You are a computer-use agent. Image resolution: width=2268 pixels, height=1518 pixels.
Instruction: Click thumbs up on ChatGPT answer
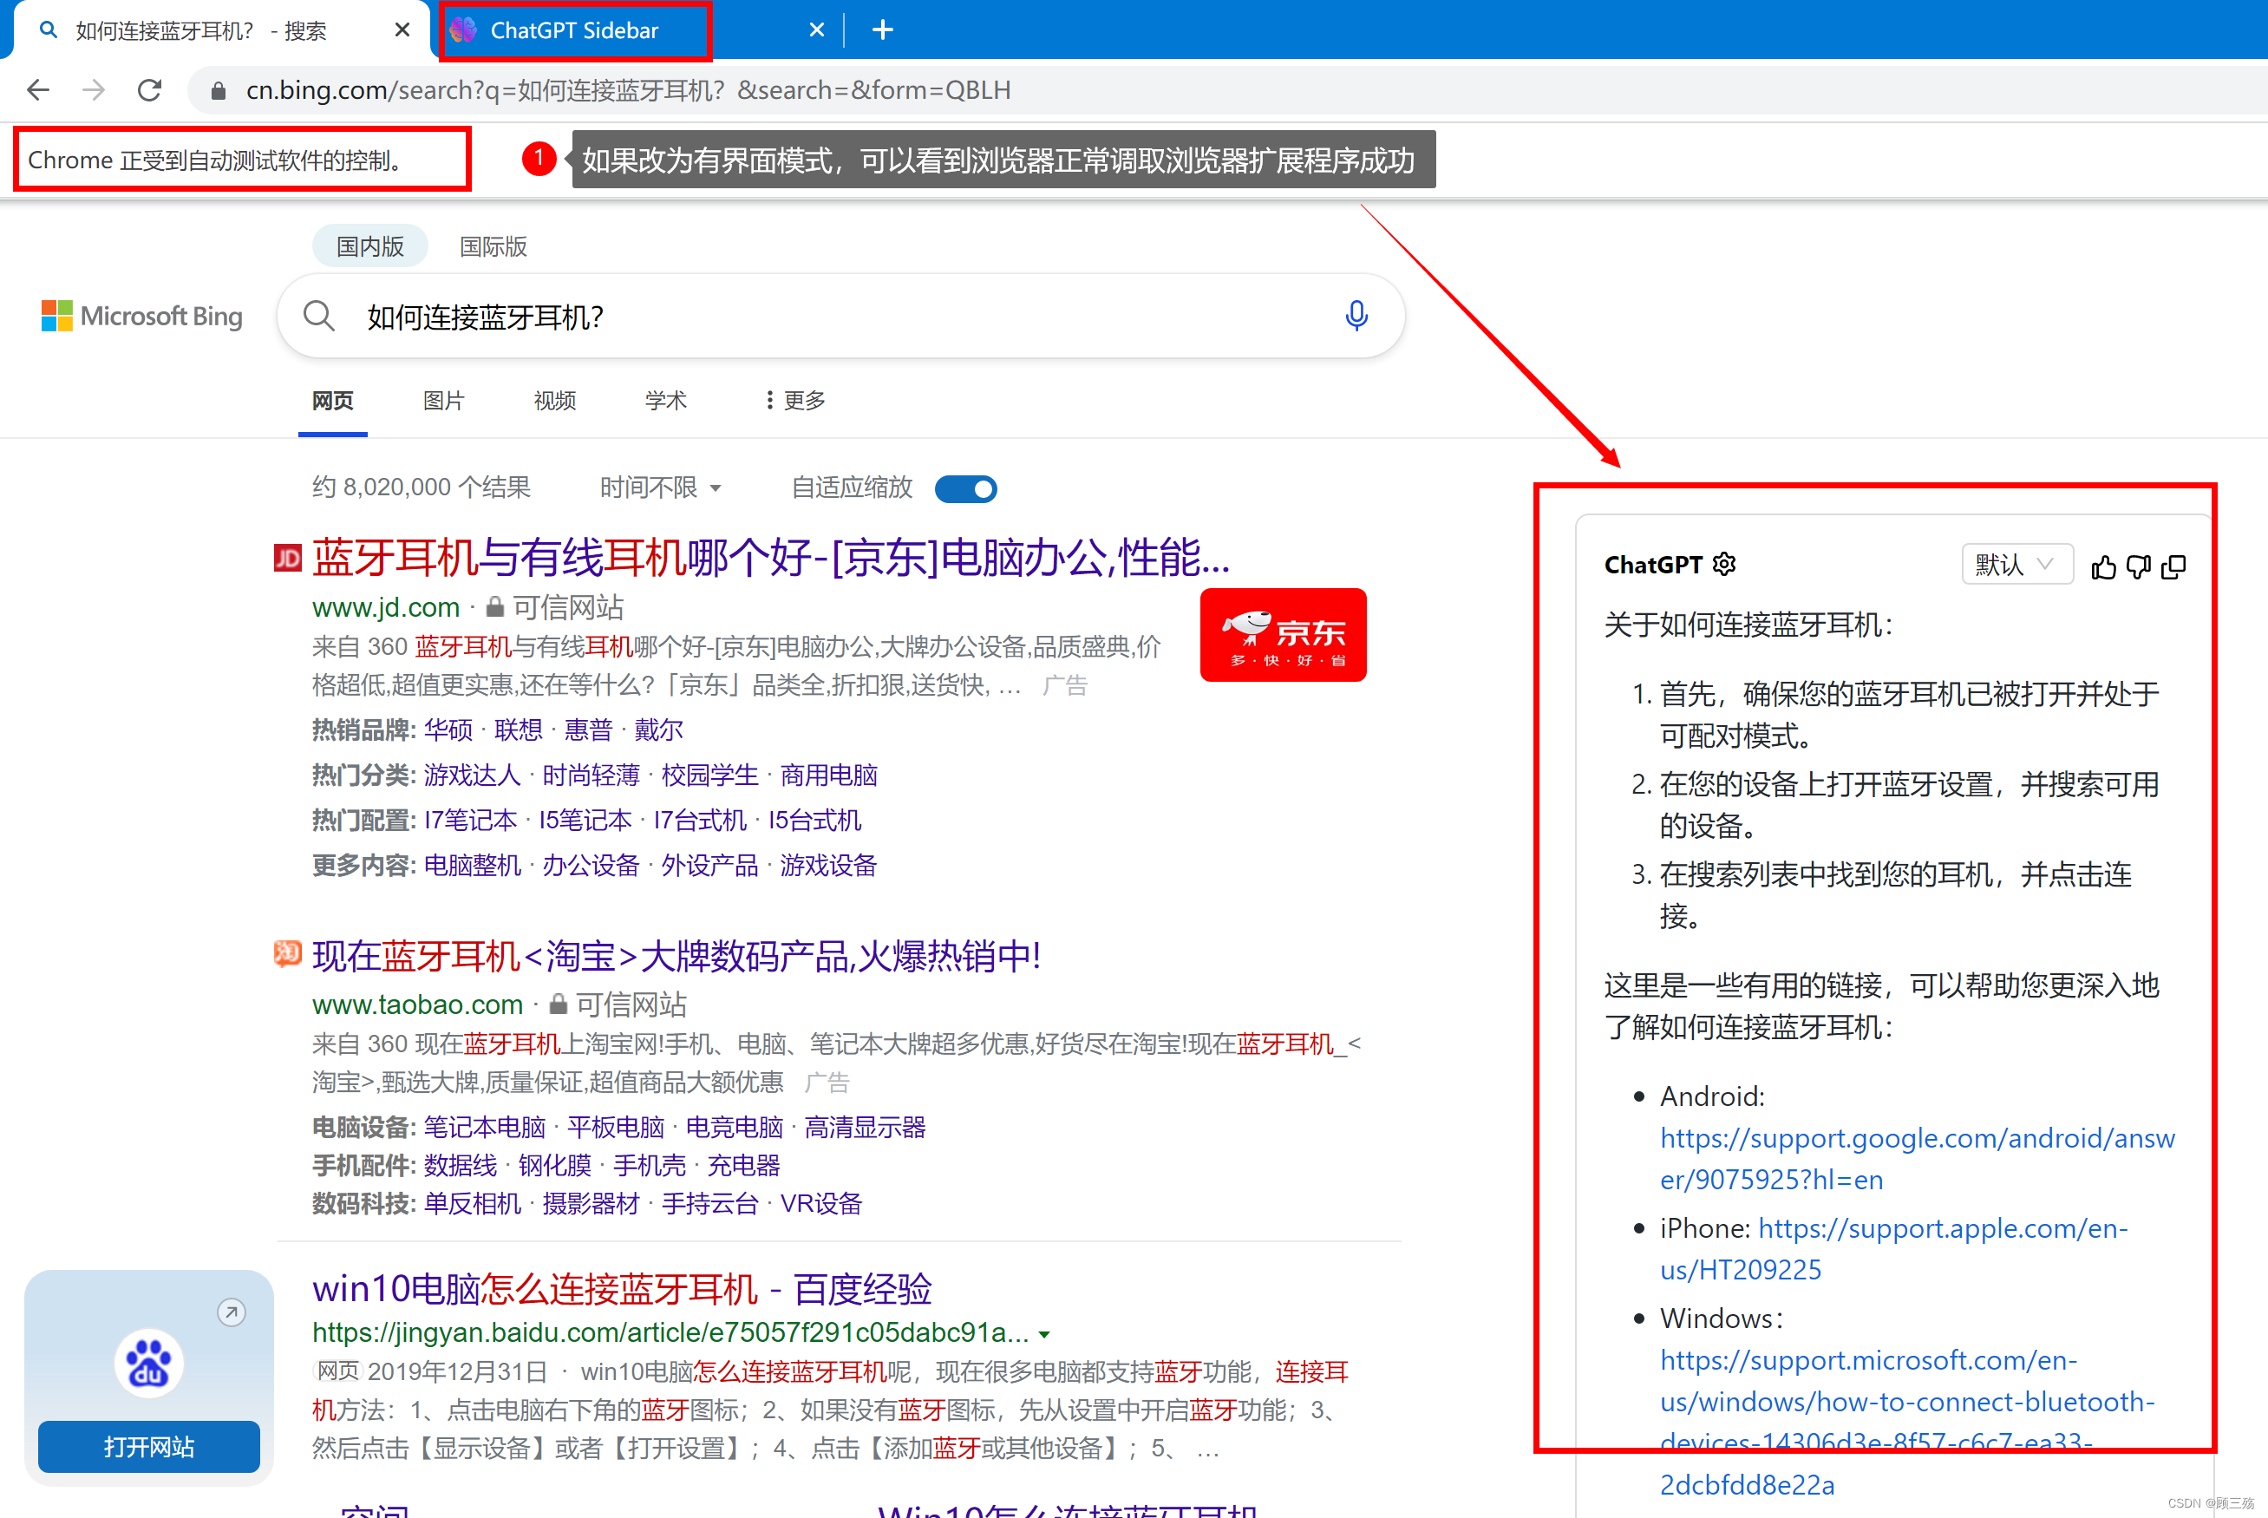coord(2103,566)
